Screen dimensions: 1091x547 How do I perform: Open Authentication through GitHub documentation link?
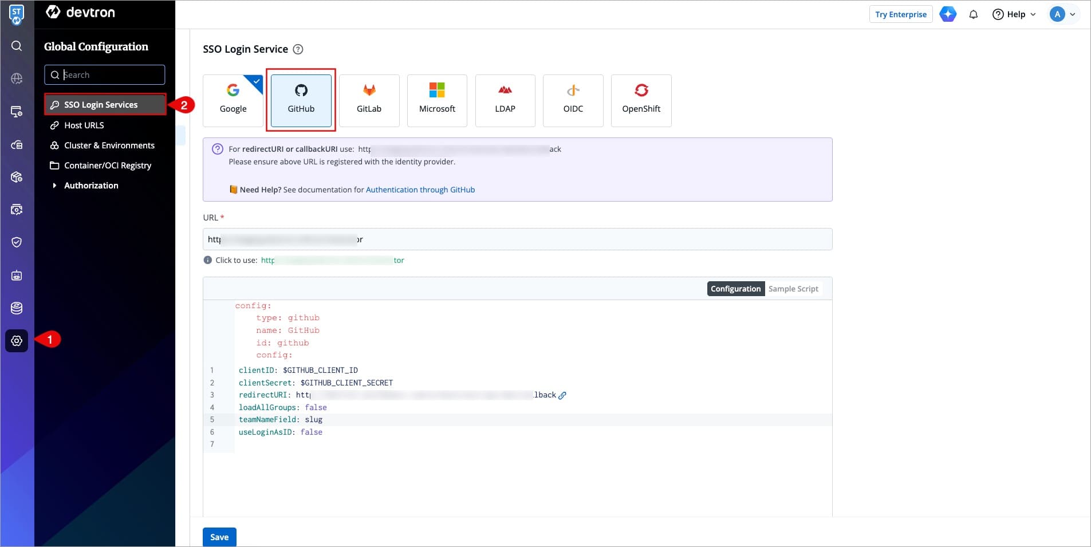420,190
